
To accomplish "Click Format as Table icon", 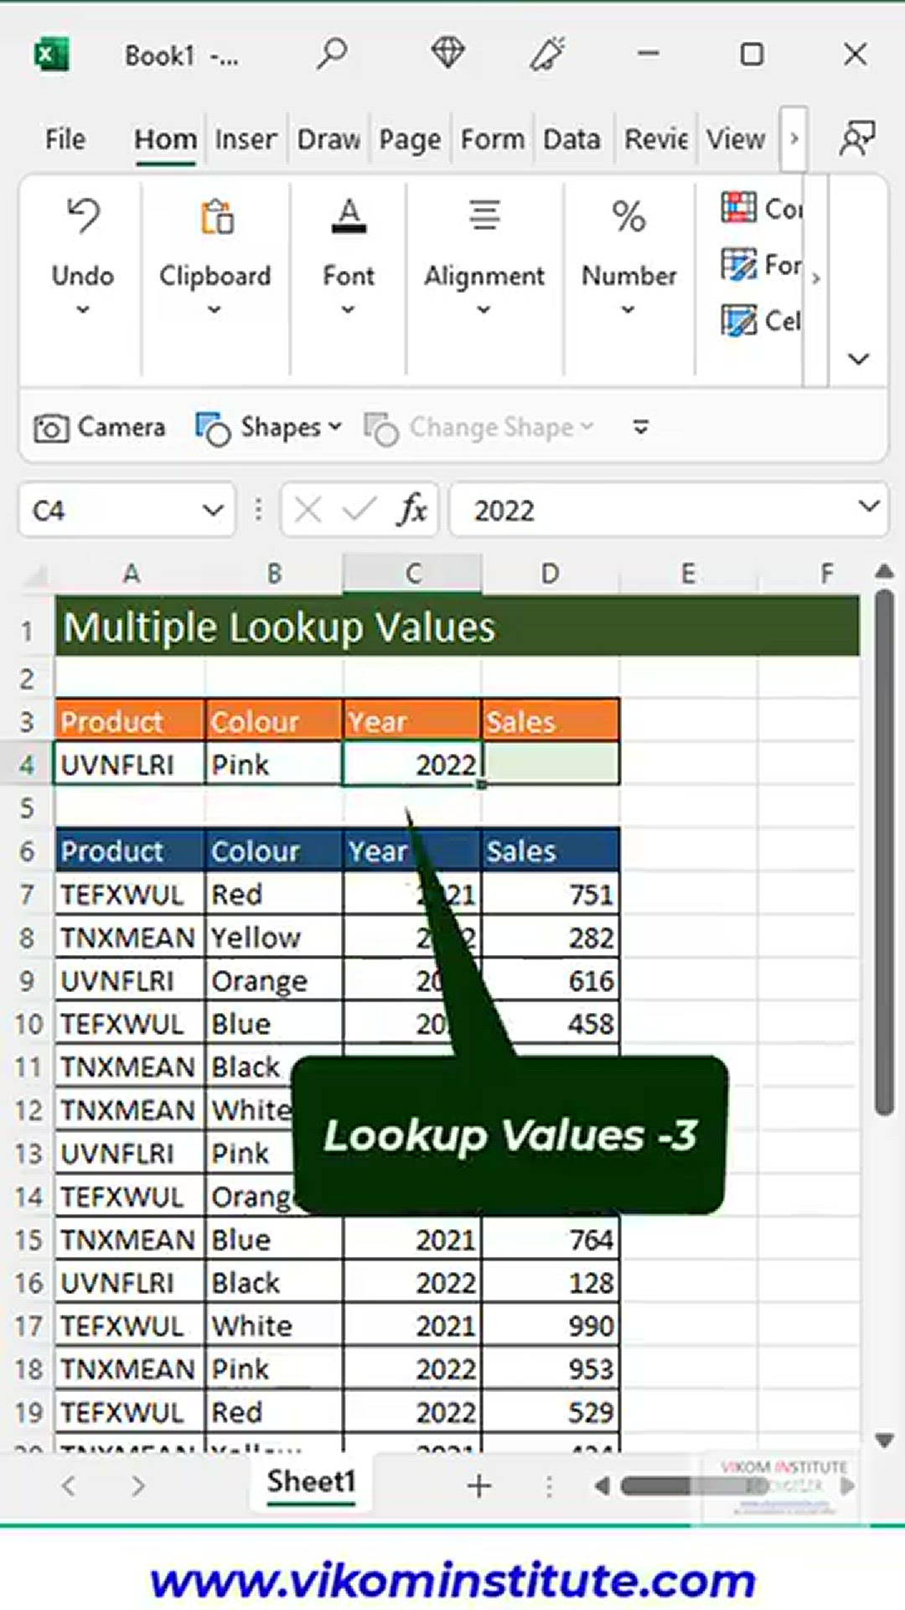I will click(x=738, y=265).
